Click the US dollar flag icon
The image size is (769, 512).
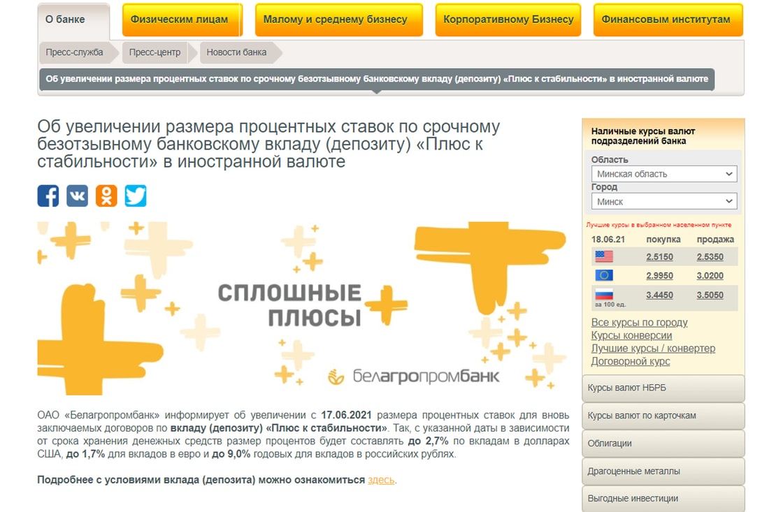click(604, 256)
